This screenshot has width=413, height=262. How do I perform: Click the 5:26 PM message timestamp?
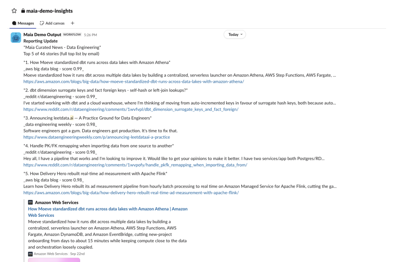coord(90,35)
